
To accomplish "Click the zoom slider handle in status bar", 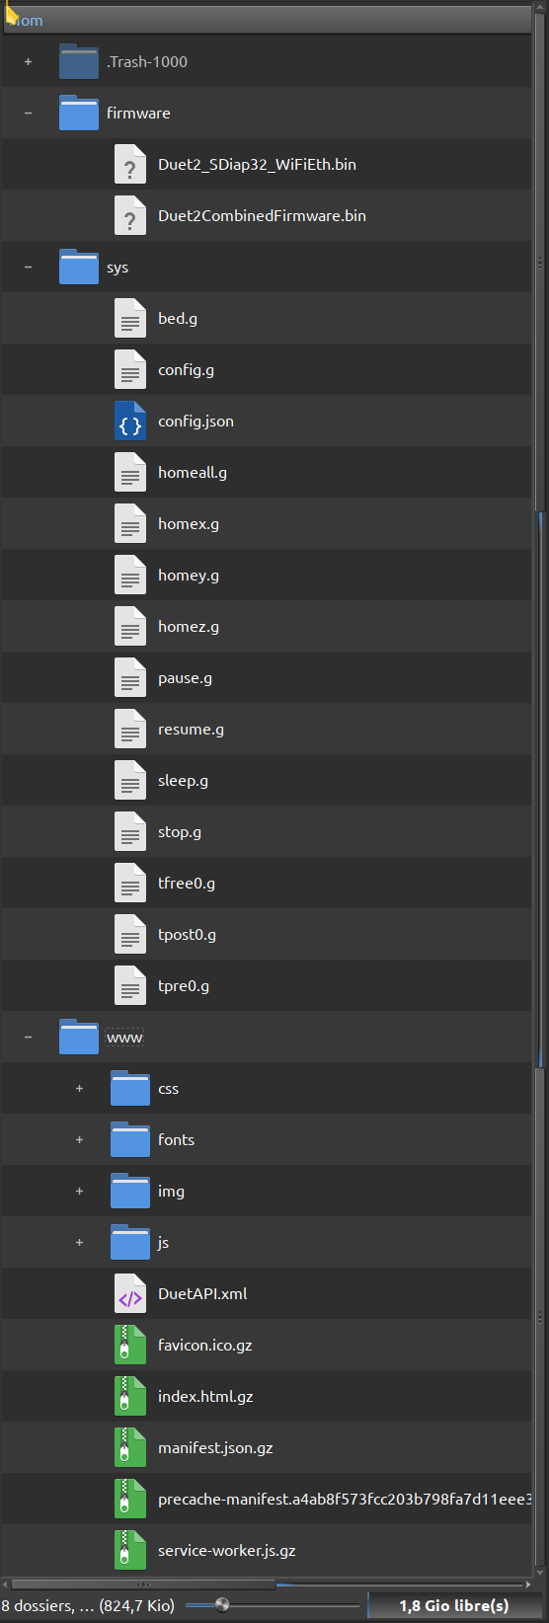I will pyautogui.click(x=222, y=1605).
